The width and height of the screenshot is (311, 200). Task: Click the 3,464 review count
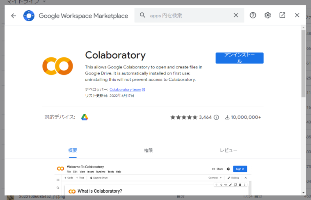[x=205, y=117]
